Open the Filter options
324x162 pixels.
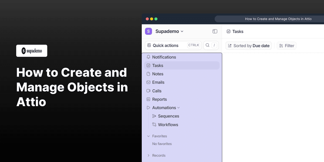(x=286, y=46)
